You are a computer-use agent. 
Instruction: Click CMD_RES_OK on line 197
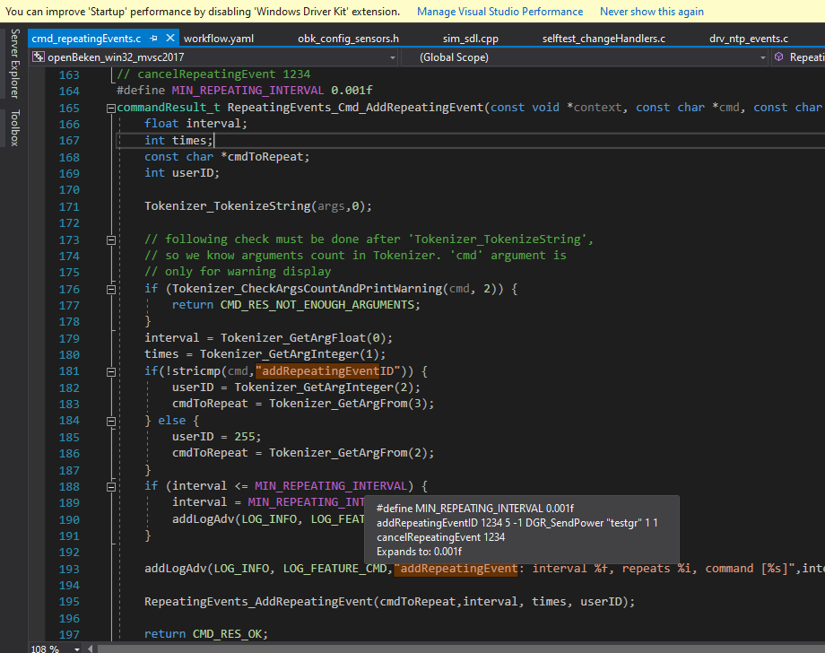point(227,634)
